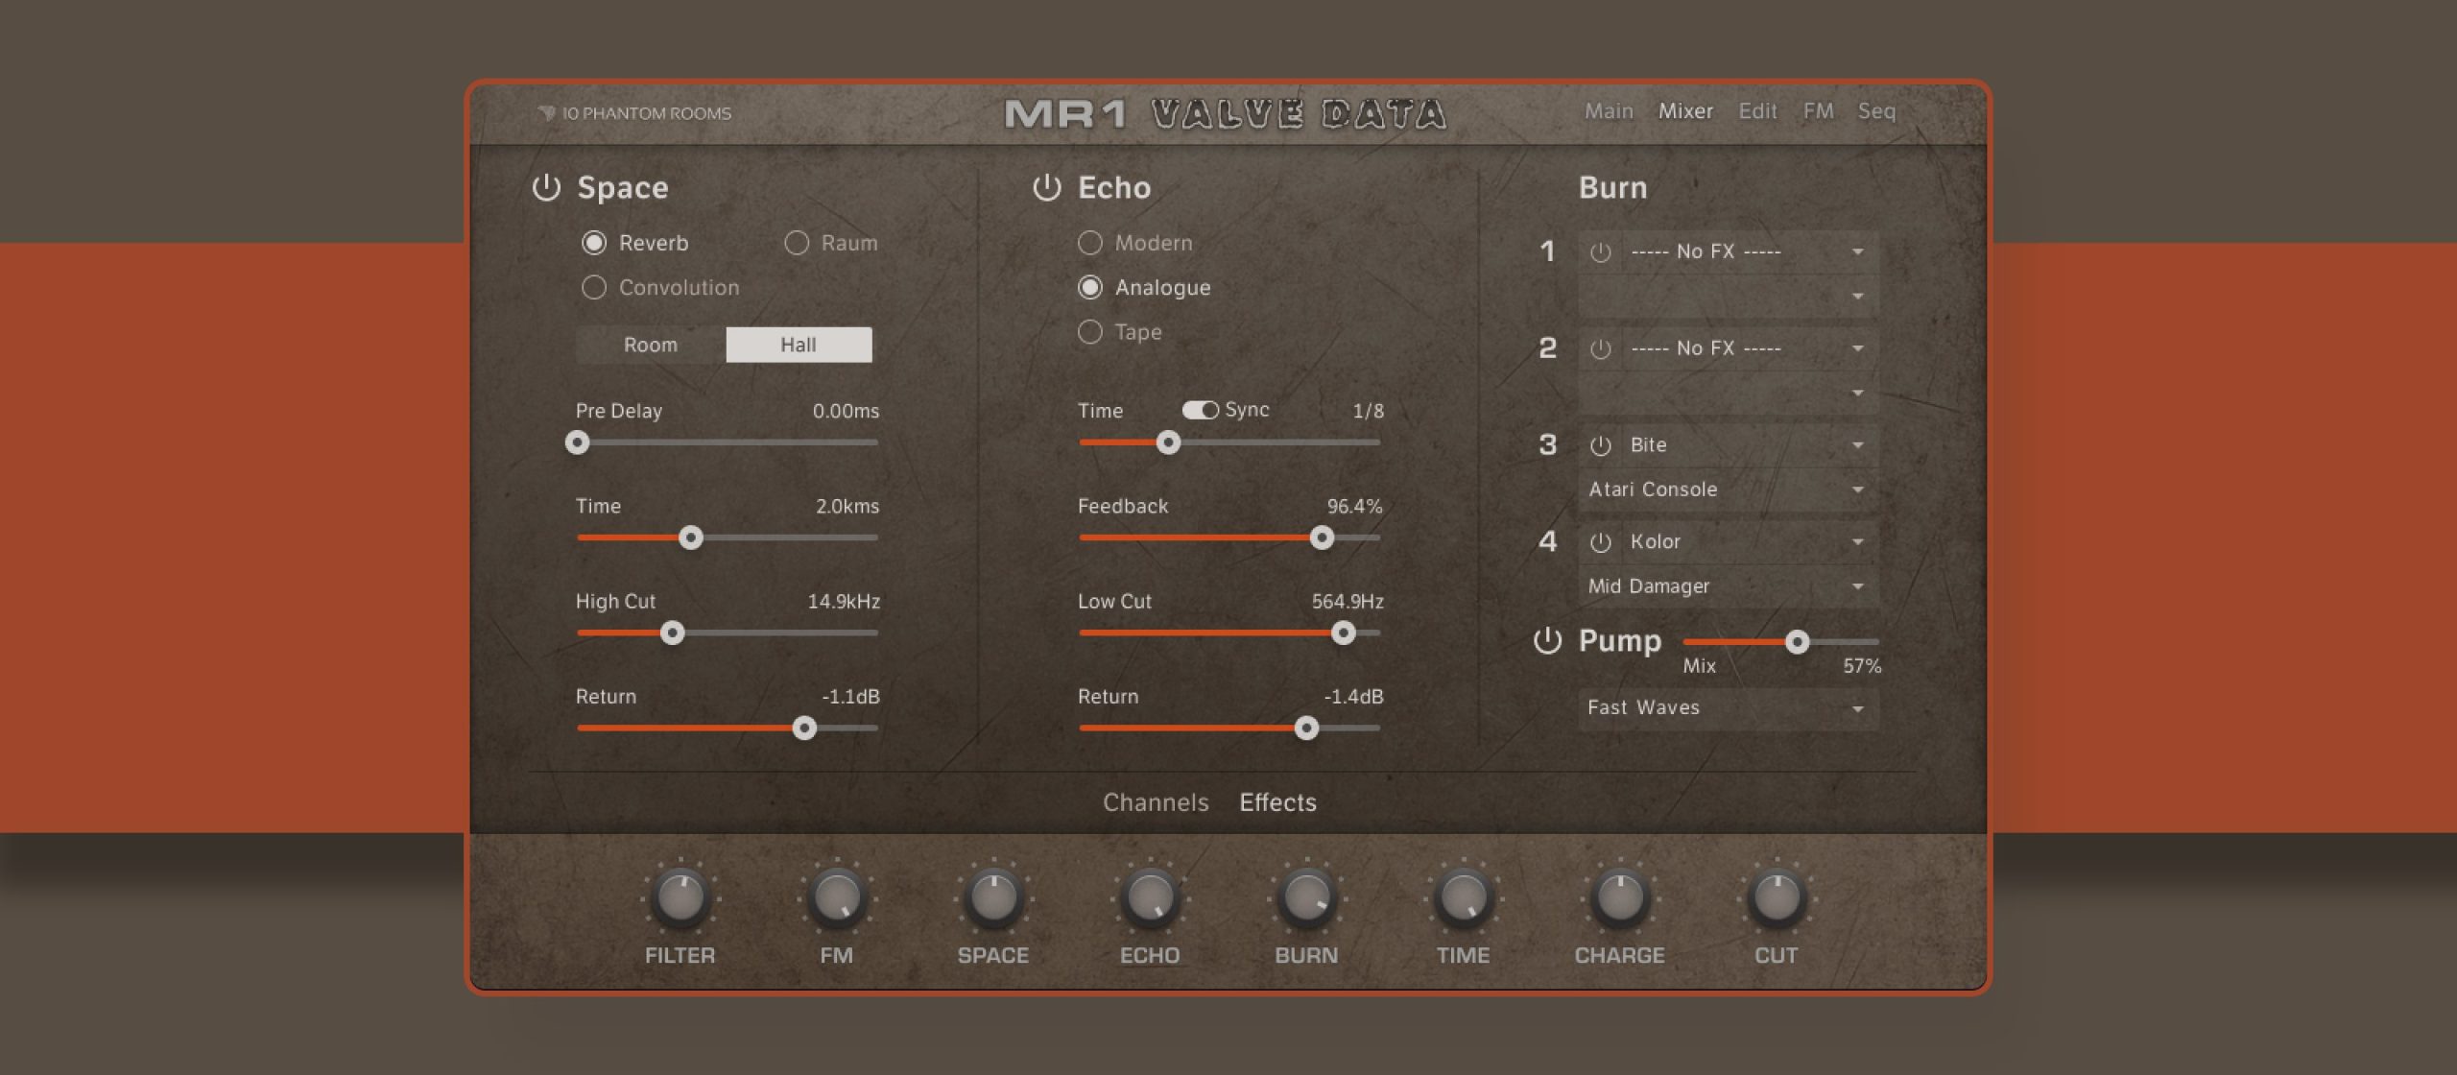Click the FM macro knob
Viewport: 2457px width, 1075px height.
point(836,897)
